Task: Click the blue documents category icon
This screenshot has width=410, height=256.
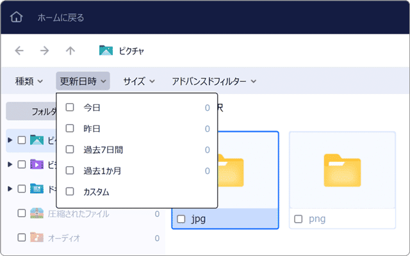Action: click(x=37, y=189)
